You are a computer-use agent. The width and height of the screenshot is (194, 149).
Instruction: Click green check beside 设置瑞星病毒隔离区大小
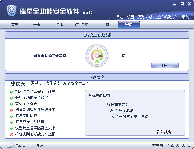(x=12, y=128)
